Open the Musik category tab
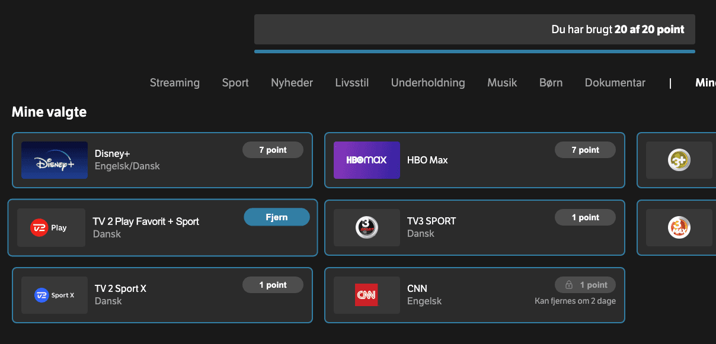Image resolution: width=716 pixels, height=344 pixels. click(501, 82)
